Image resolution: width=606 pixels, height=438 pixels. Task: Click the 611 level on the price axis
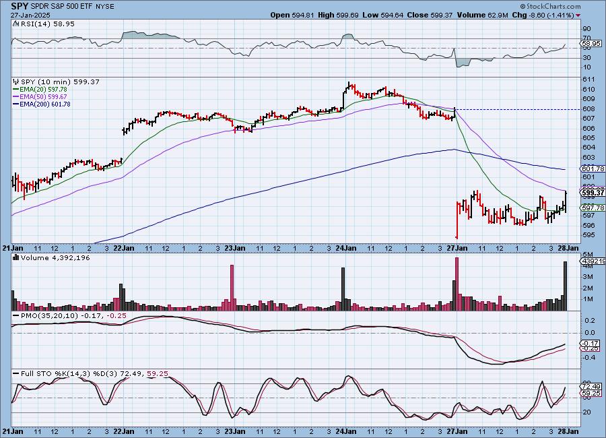point(588,80)
